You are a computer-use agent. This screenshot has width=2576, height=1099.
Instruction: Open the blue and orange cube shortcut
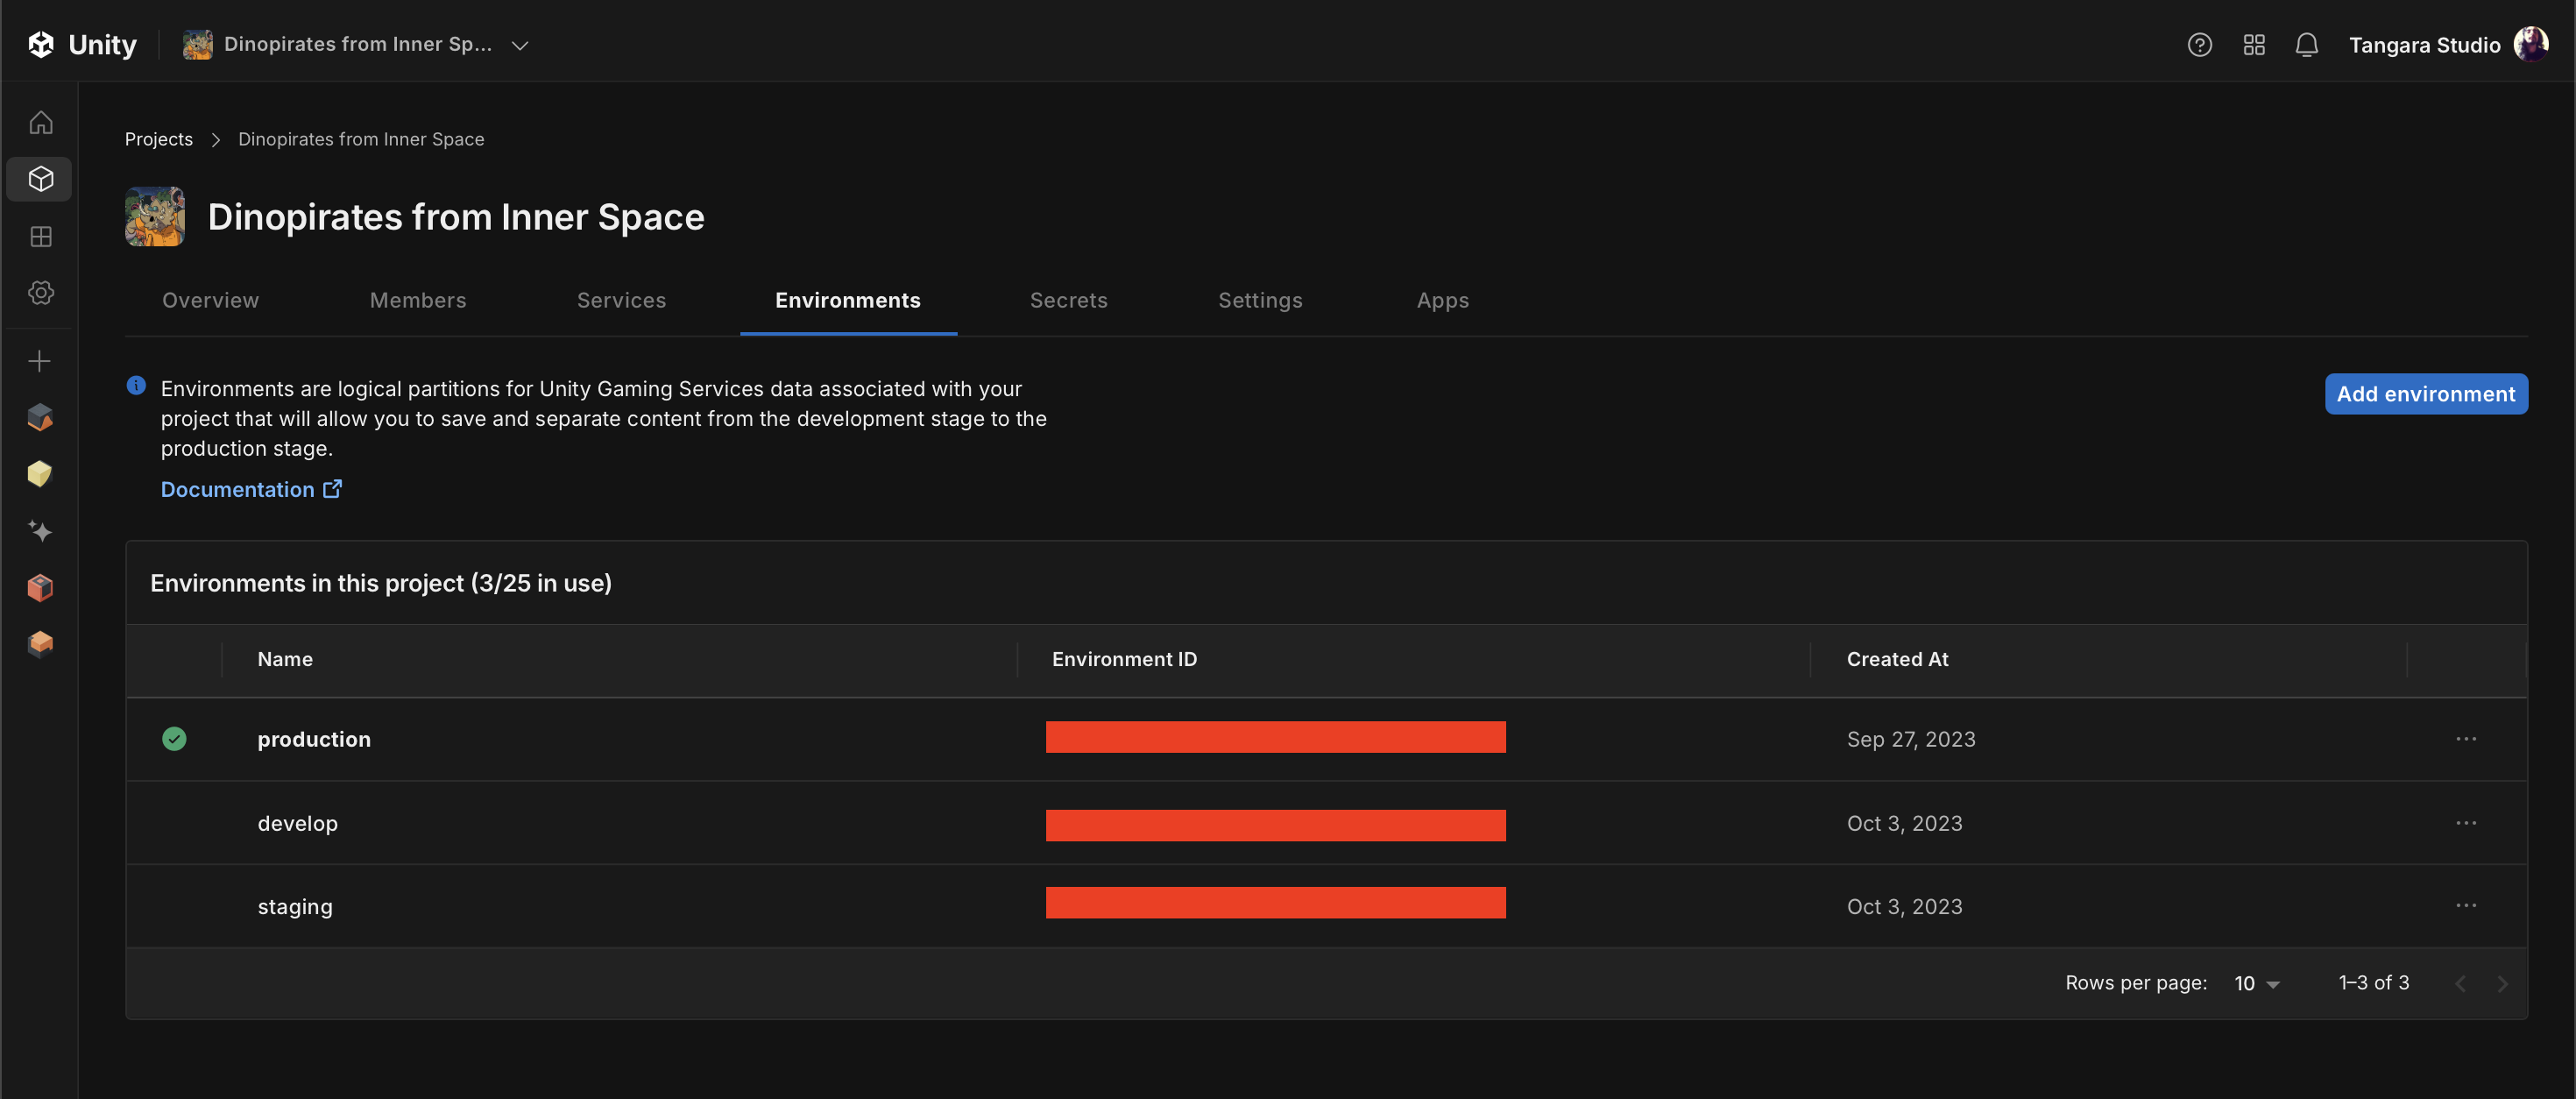[x=40, y=417]
